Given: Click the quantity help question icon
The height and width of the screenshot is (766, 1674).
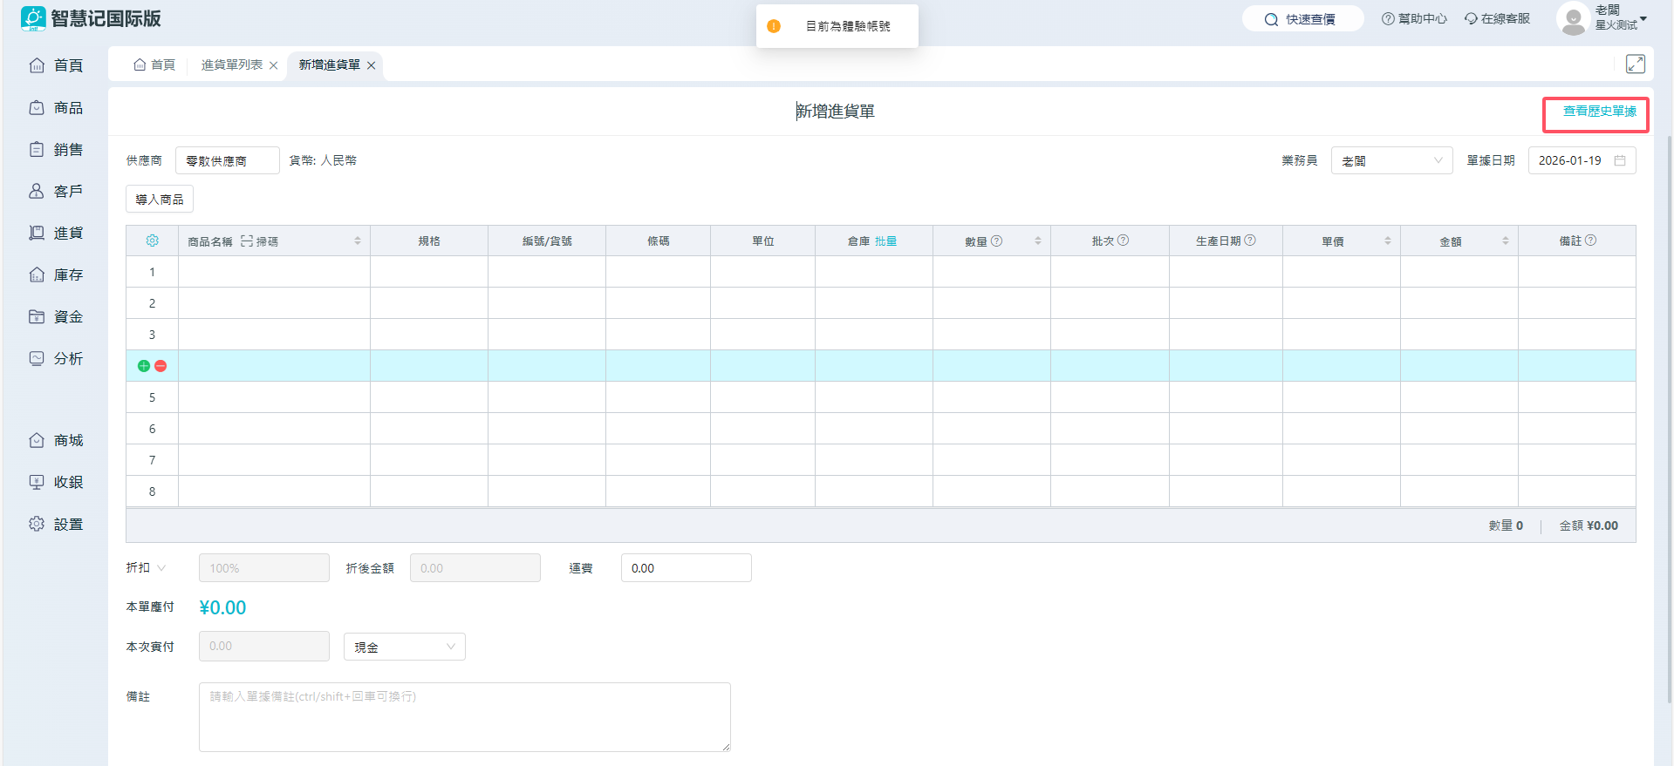Looking at the screenshot, I should click(x=997, y=241).
